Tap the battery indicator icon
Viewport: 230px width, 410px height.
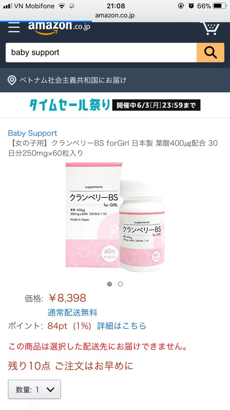pos(220,6)
